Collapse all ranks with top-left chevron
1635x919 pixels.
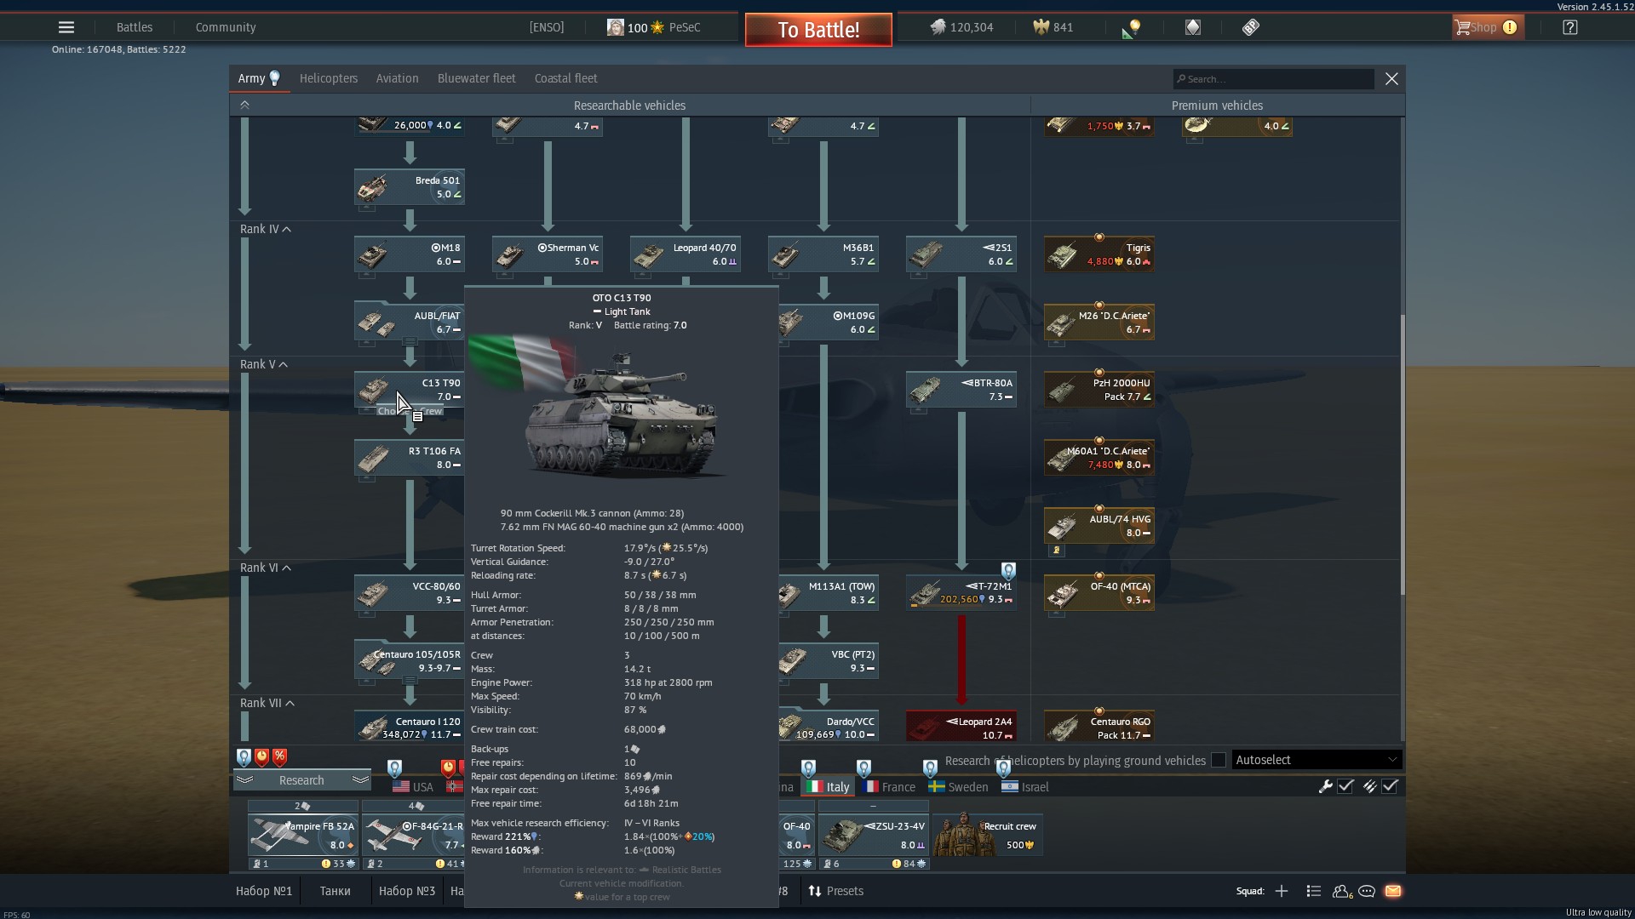point(244,105)
